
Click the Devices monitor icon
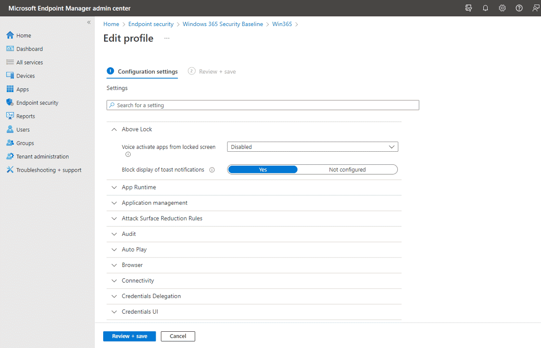point(10,76)
